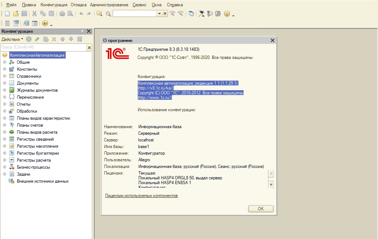Expand the Обработки tree node
This screenshot has height=239, width=378.
4,111
